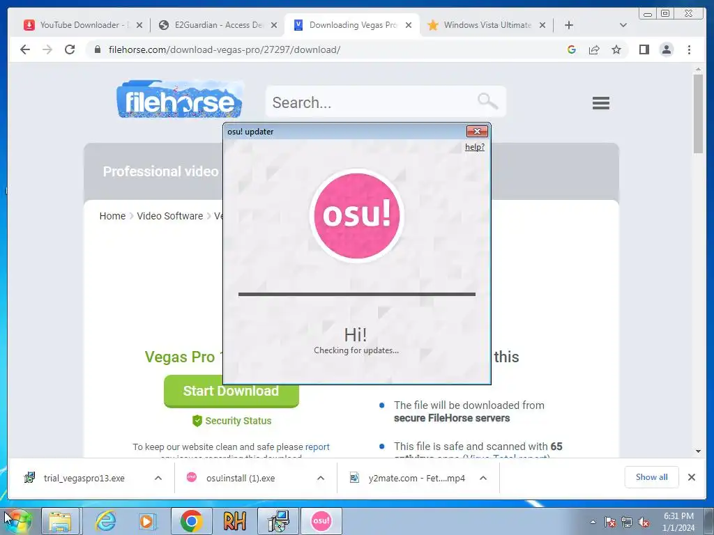Close the YouTube Downloader tab
Screen dimensions: 714x535
139,25
